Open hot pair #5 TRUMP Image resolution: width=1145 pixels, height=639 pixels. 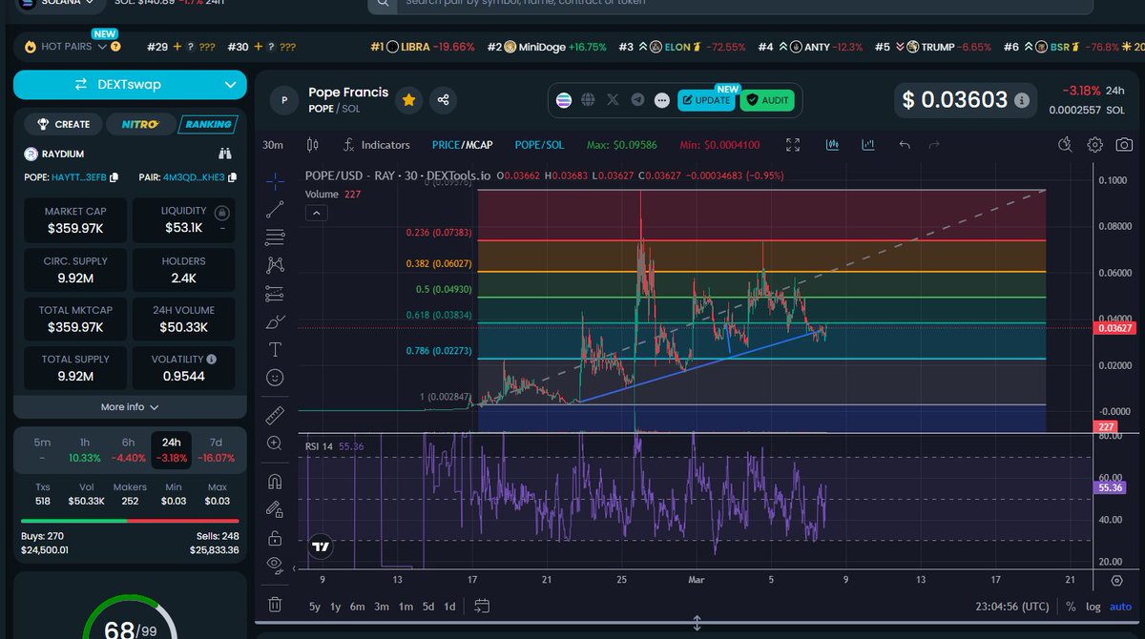click(933, 47)
